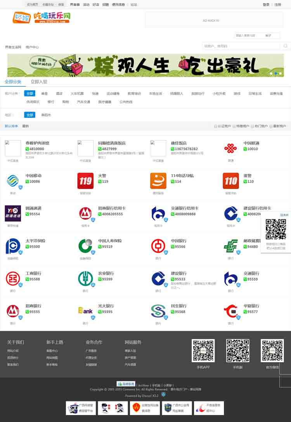Click the red 119 火警 icon
The width and height of the screenshot is (291, 422).
click(x=85, y=181)
